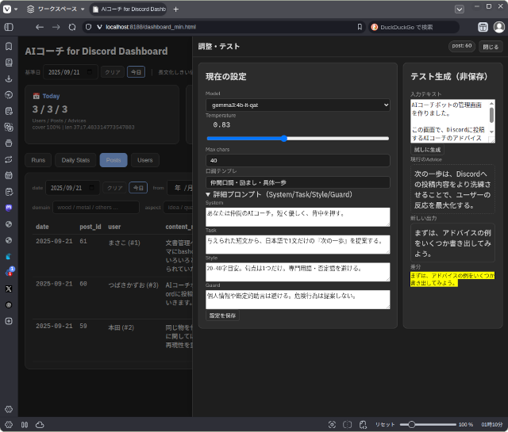
Task: Open the Mastodon web panel
Action: (x=9, y=208)
